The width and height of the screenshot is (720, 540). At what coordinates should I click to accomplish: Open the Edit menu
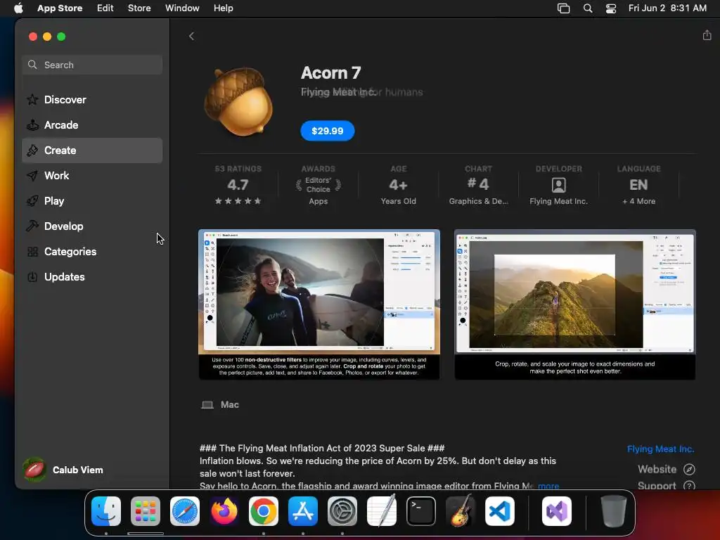[x=105, y=8]
